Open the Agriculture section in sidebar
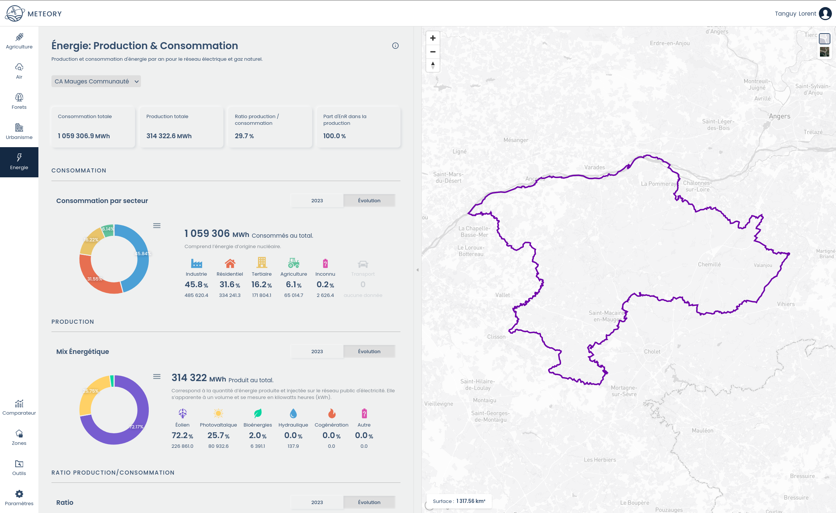The width and height of the screenshot is (836, 513). tap(19, 41)
